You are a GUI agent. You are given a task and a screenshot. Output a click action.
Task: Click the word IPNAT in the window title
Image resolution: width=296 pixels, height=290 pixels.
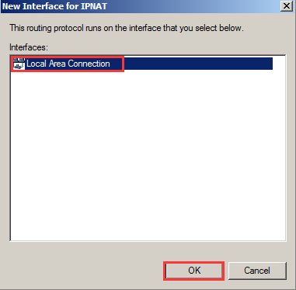coord(94,6)
